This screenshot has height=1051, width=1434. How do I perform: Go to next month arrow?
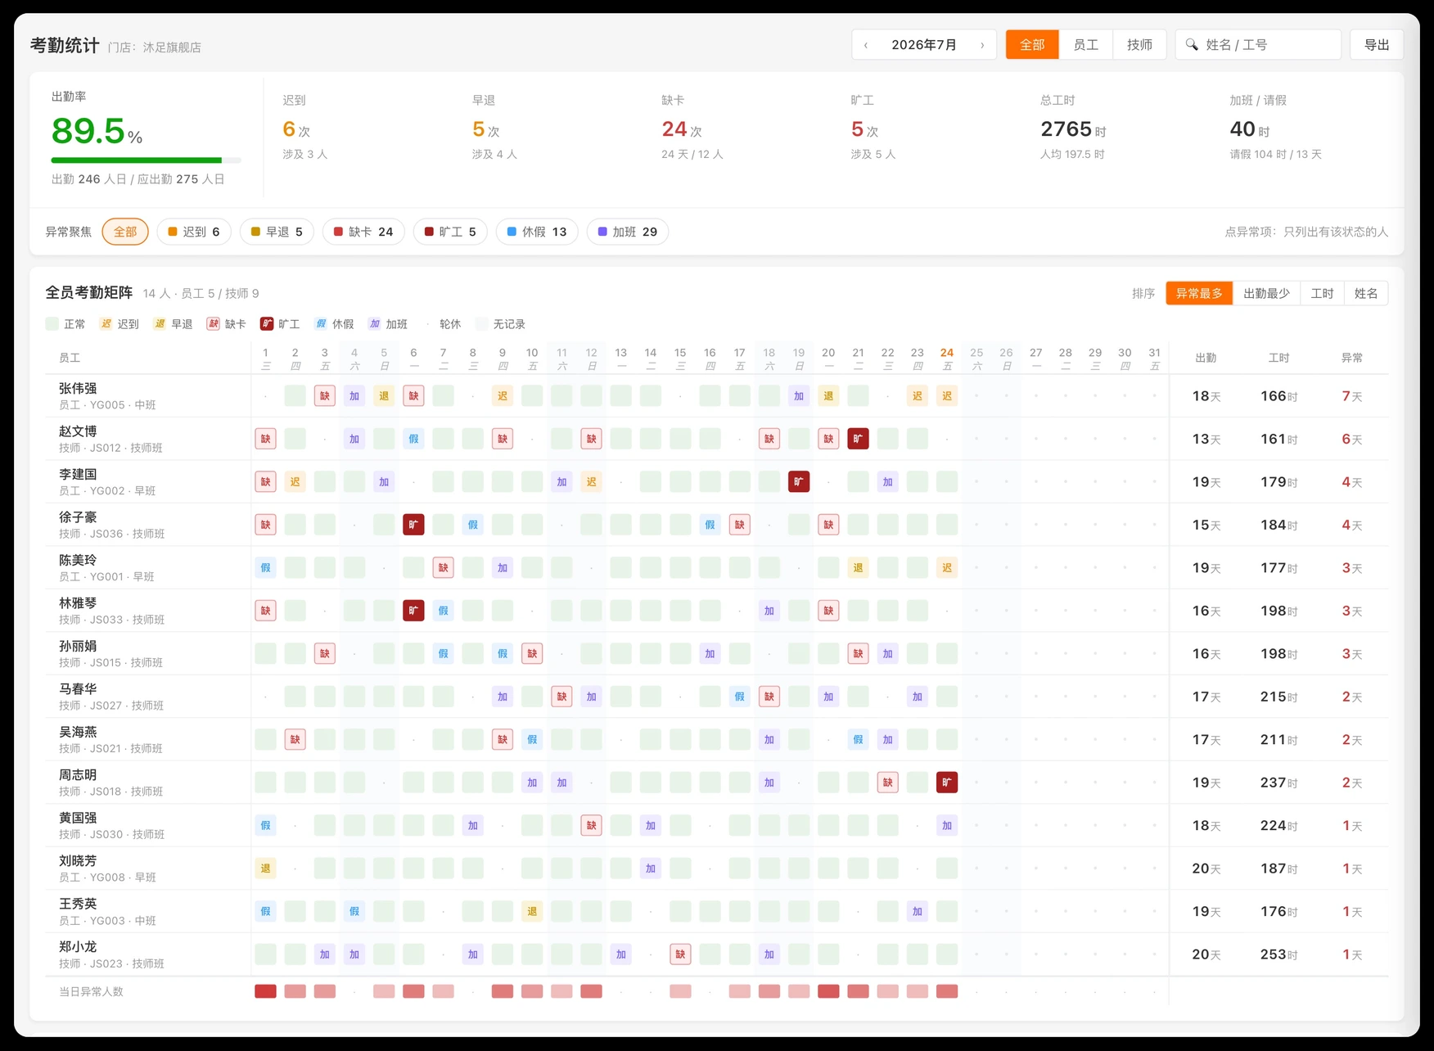tap(982, 45)
